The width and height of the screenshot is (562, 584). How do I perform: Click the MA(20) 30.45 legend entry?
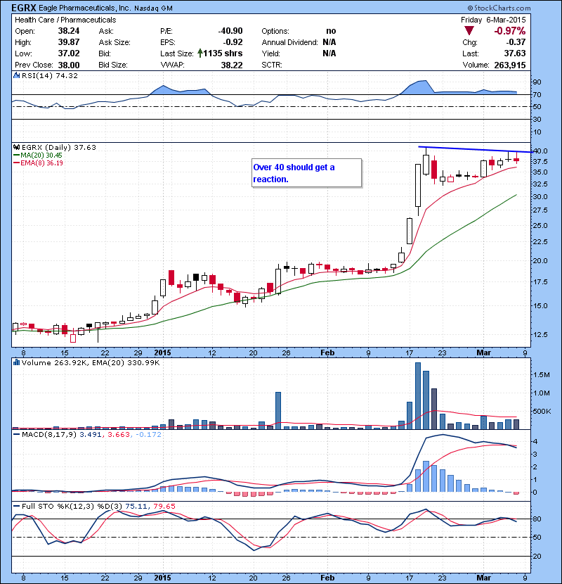tap(41, 155)
